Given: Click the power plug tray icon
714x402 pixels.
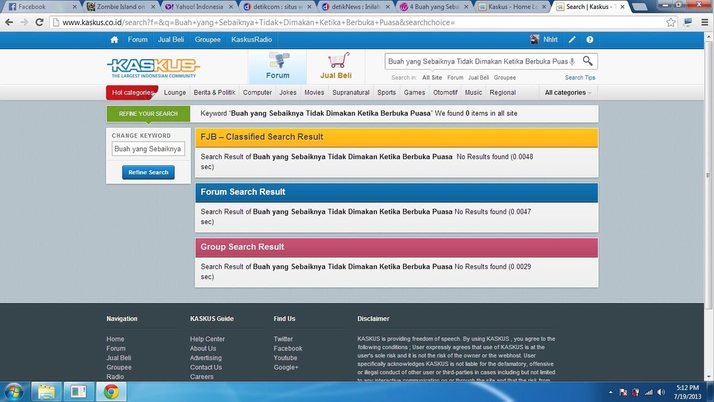Looking at the screenshot, I should (x=636, y=392).
